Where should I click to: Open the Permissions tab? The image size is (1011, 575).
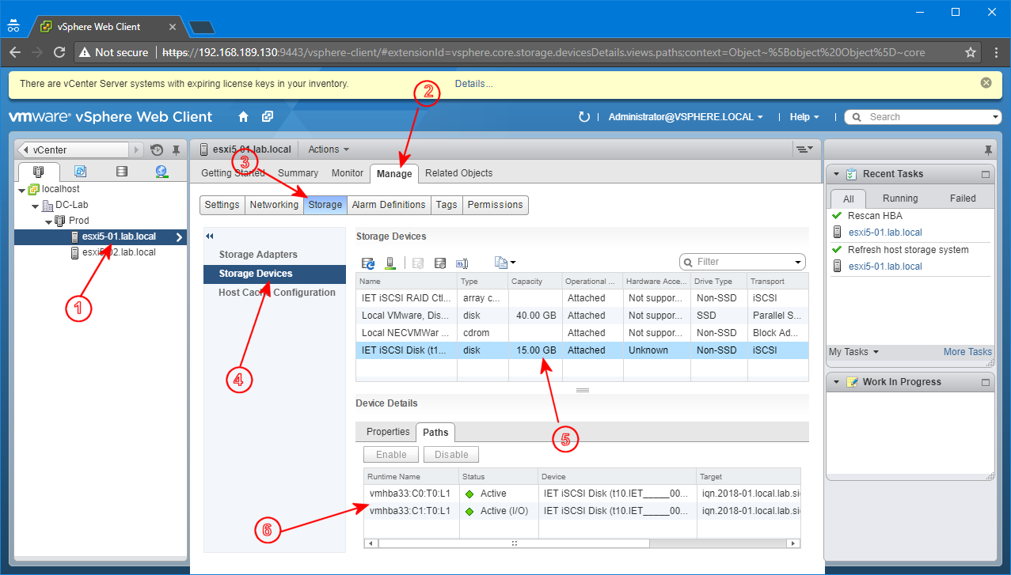[x=495, y=205]
